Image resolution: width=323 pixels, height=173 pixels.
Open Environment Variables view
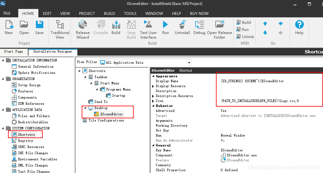[x=37, y=159]
